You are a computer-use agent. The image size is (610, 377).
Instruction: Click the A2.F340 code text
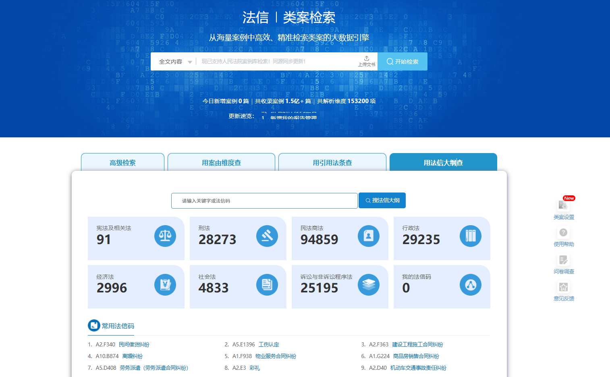(106, 344)
